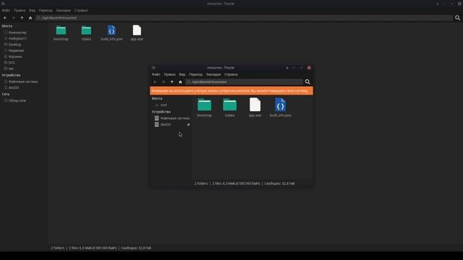Eject the disk in root window sidebar
The width and height of the screenshot is (463, 260).
[188, 125]
